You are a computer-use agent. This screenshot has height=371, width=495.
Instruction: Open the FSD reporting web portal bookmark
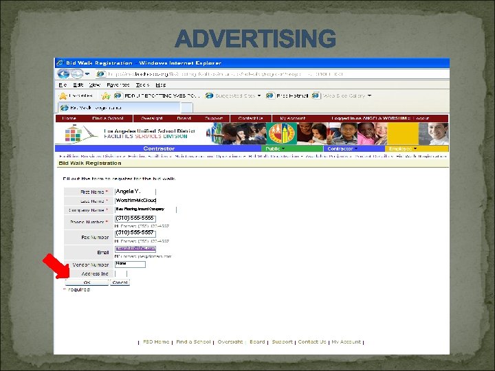(x=157, y=95)
